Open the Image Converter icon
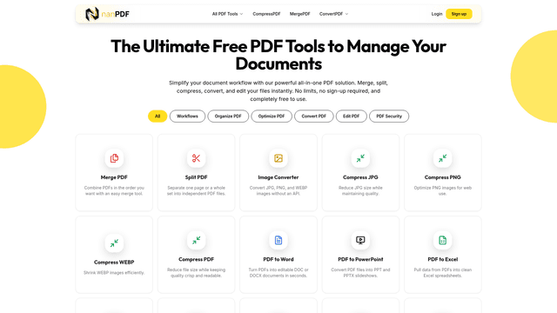The height and width of the screenshot is (313, 557). coord(278,158)
